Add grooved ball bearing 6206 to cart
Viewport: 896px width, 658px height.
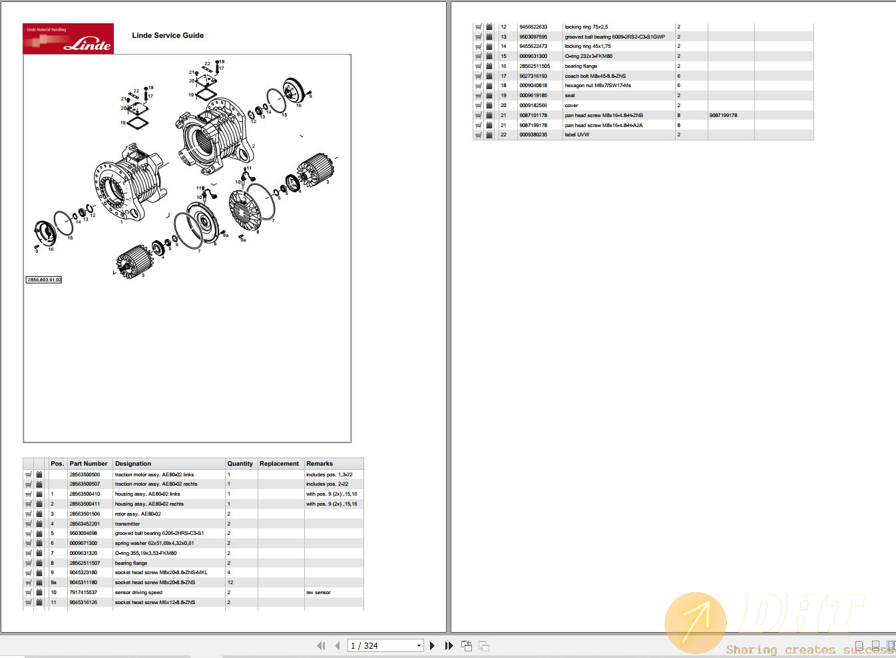[x=29, y=534]
